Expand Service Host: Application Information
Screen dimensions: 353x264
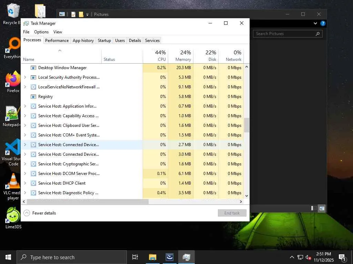point(25,106)
